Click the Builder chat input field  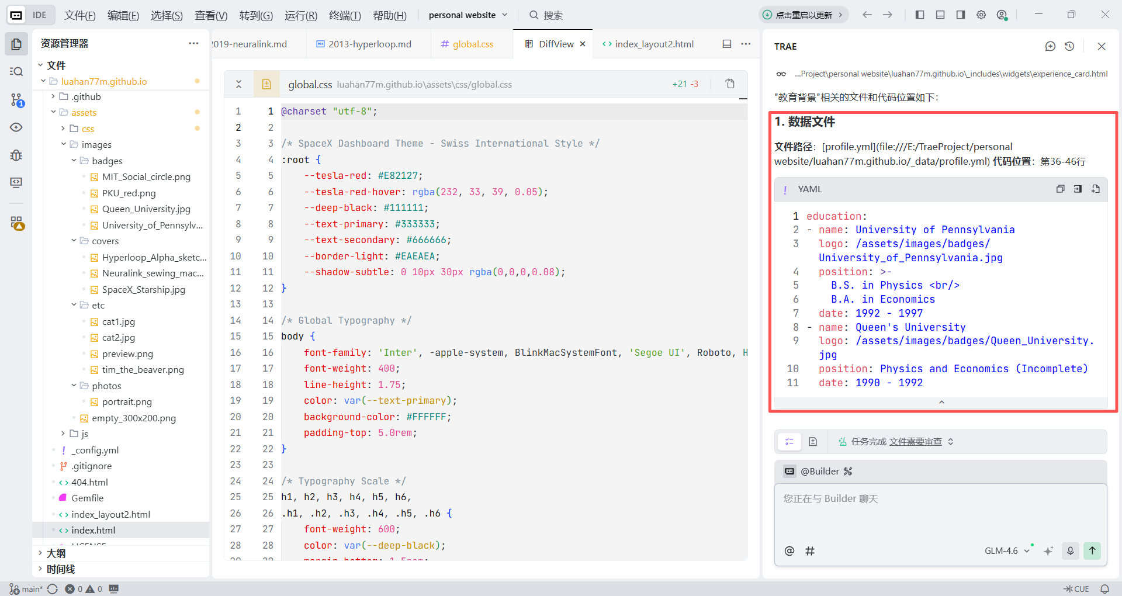point(940,511)
